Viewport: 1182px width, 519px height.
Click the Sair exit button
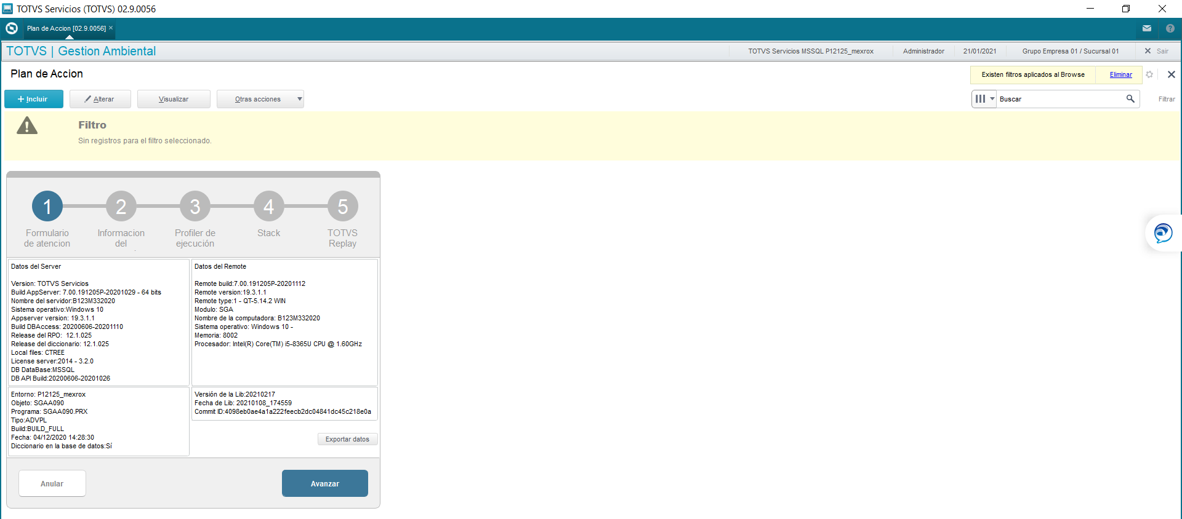[x=1157, y=51]
